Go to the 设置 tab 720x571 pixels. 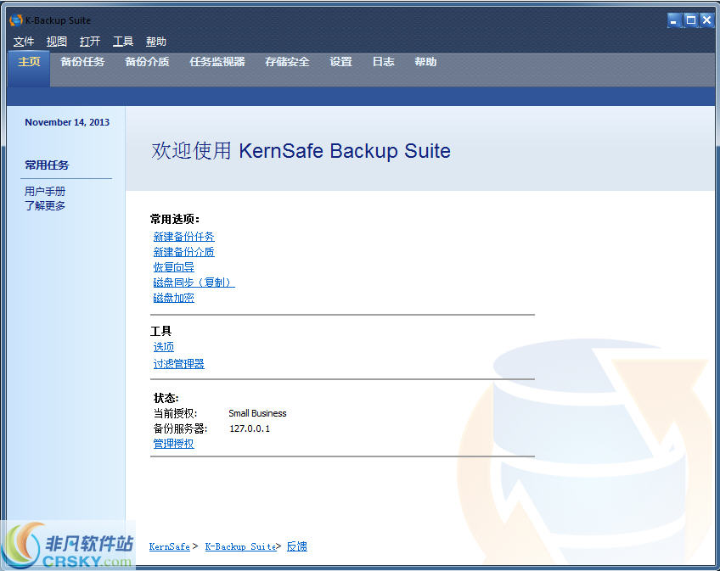[340, 62]
